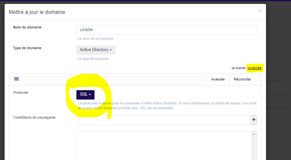Click the grid icon in the panel header
This screenshot has width=291, height=160.
16,79
